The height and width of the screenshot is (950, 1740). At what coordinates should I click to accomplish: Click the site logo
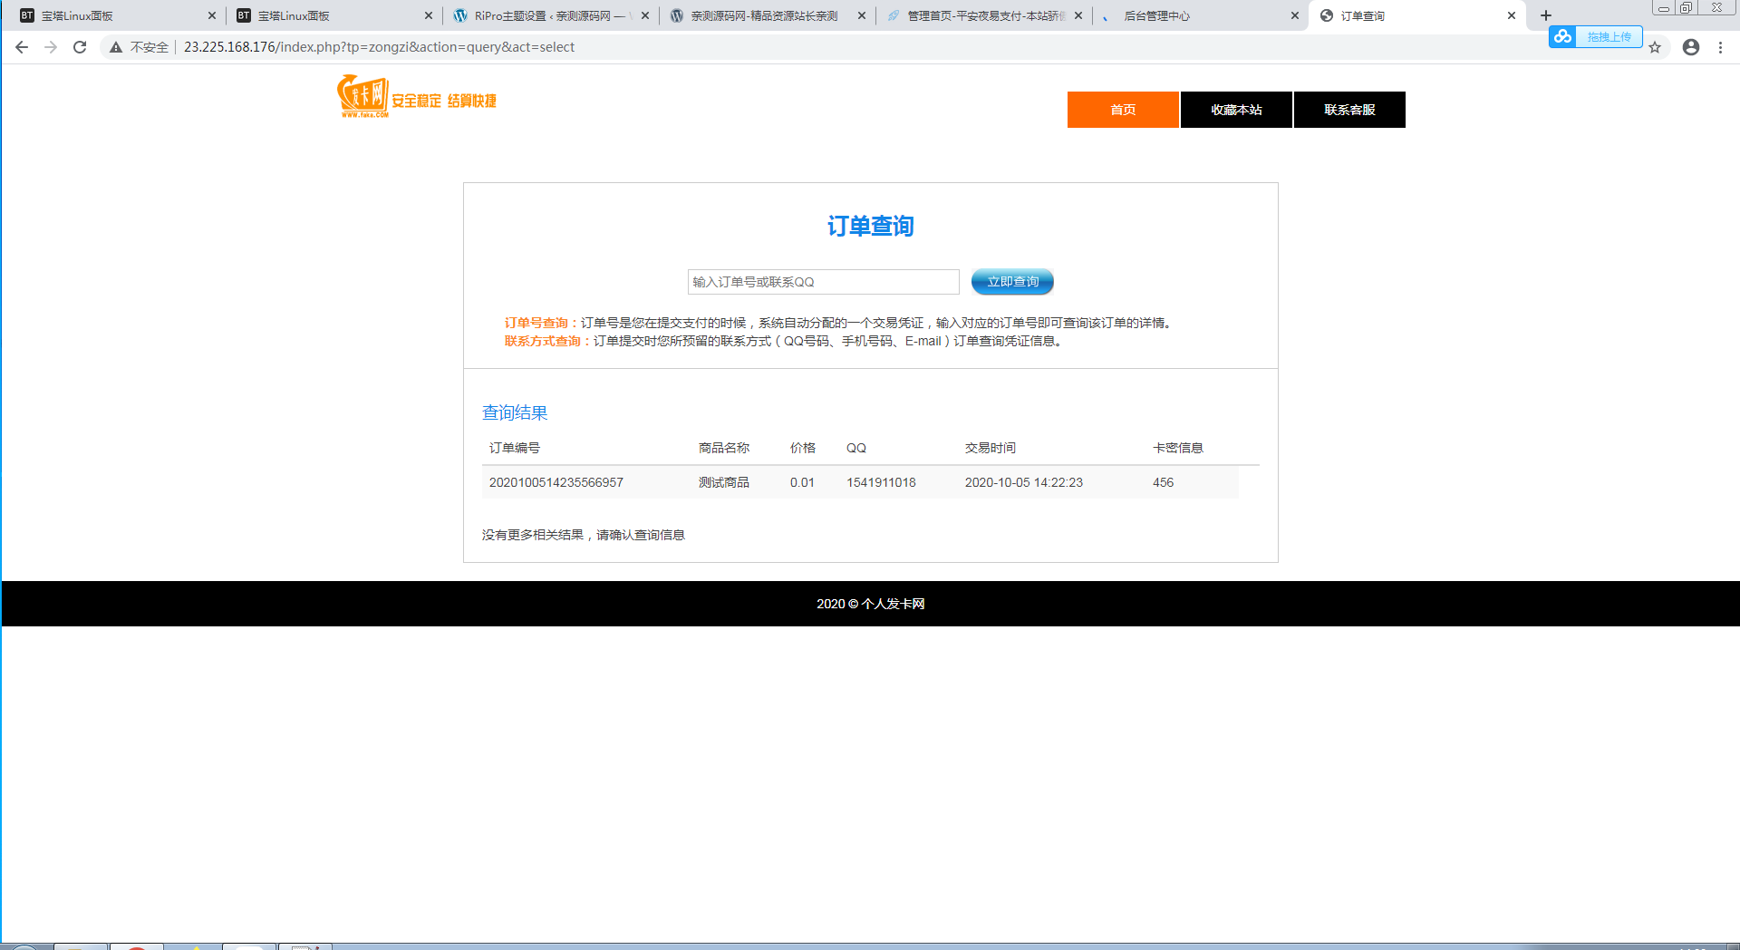[417, 97]
